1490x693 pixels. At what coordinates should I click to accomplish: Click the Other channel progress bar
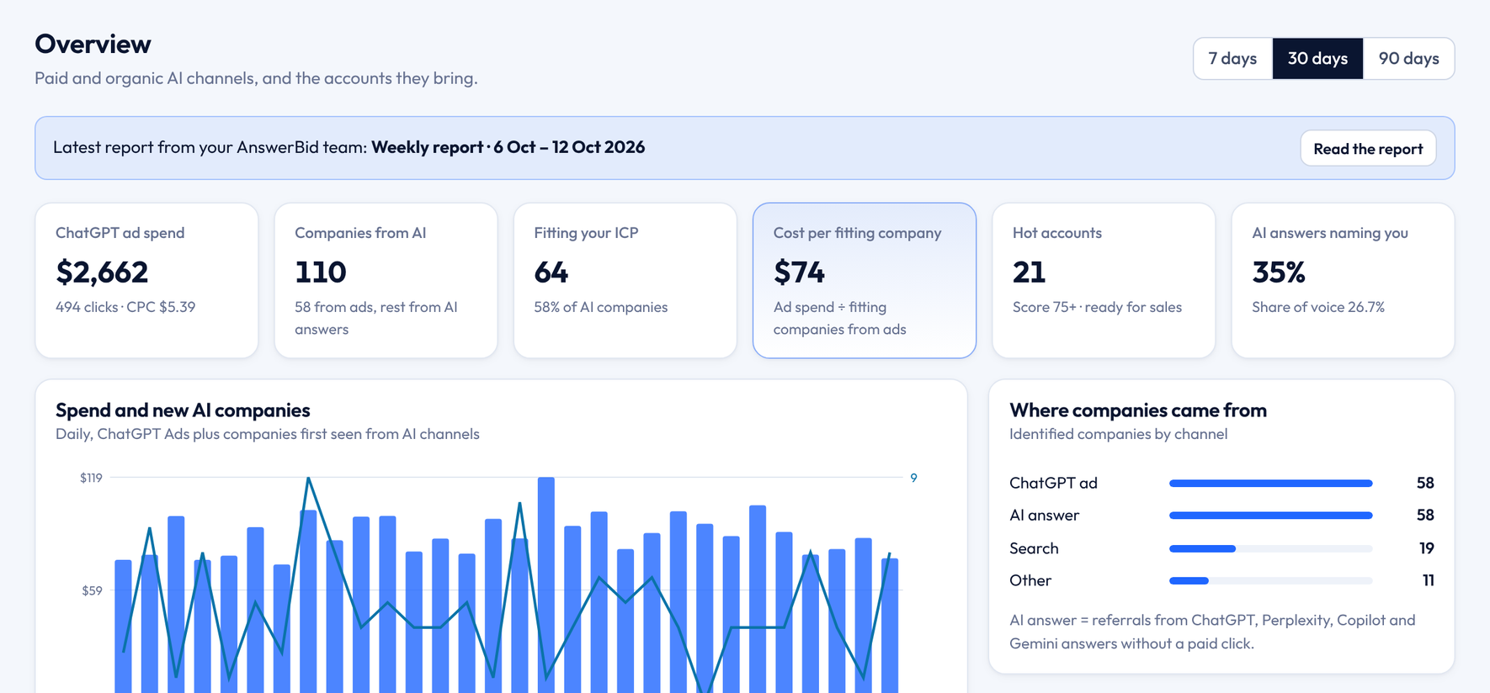1271,580
